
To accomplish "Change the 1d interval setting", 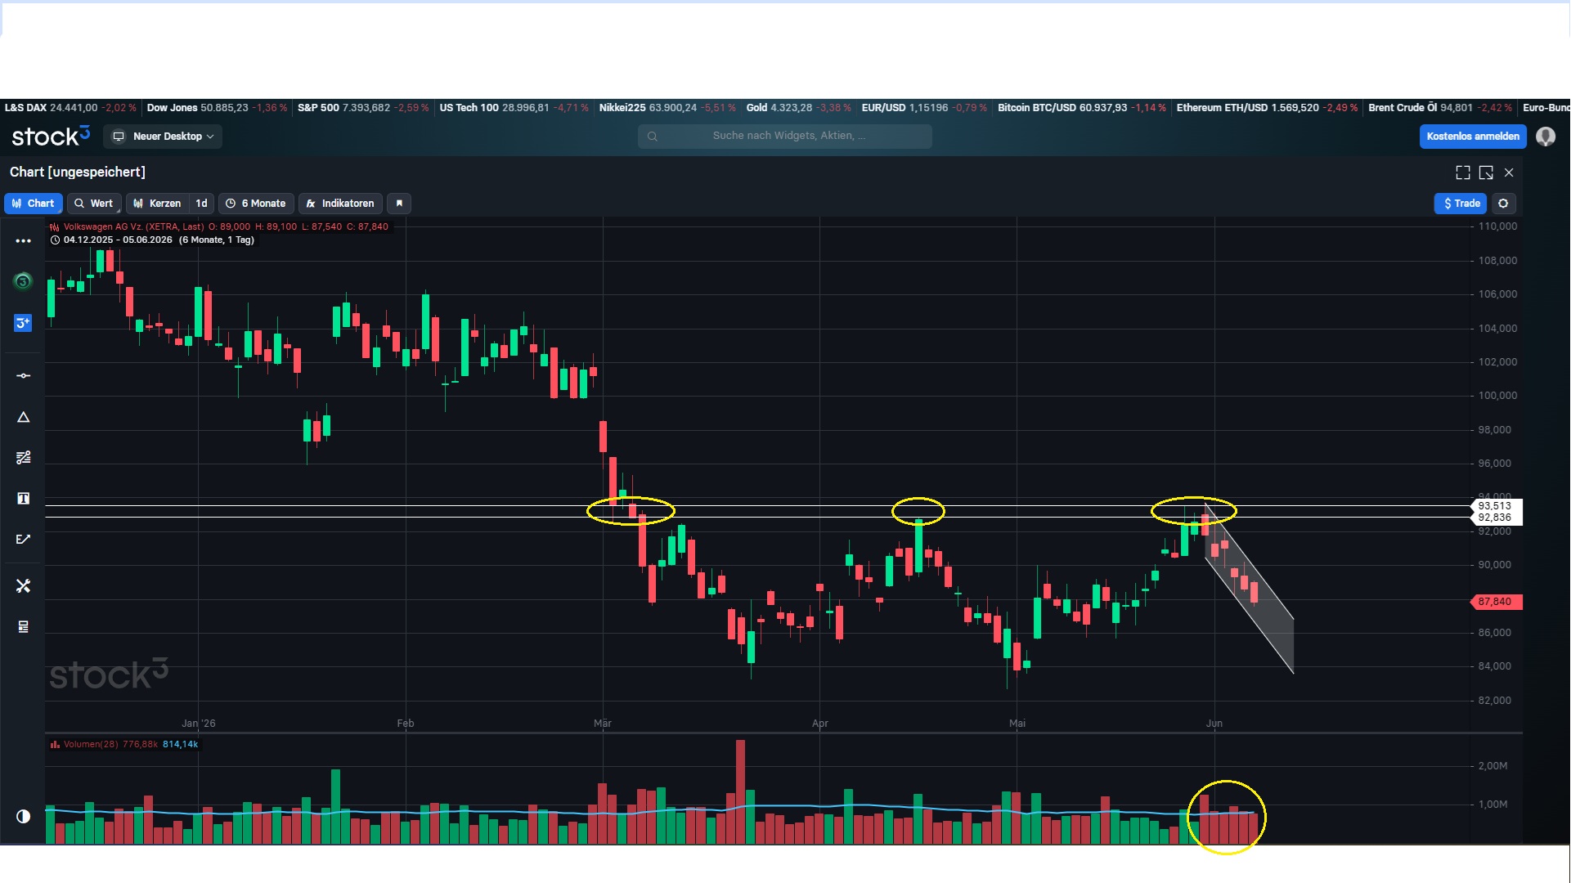I will (202, 204).
